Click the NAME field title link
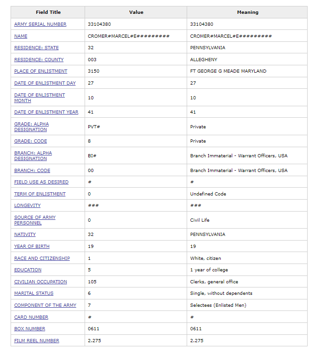Screen dimensions: 326x356 click(21, 36)
